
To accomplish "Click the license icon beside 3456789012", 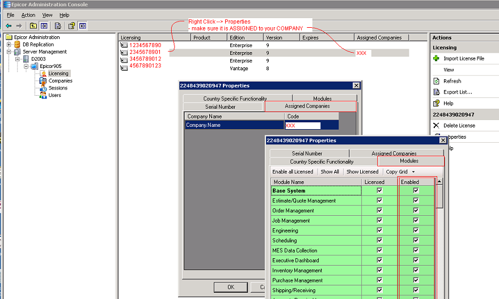I will 124,59.
